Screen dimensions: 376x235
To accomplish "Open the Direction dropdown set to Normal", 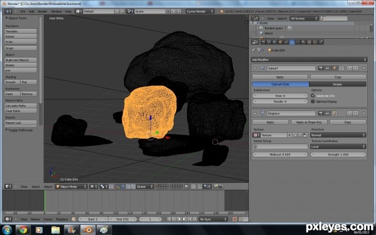I will pyautogui.click(x=338, y=135).
